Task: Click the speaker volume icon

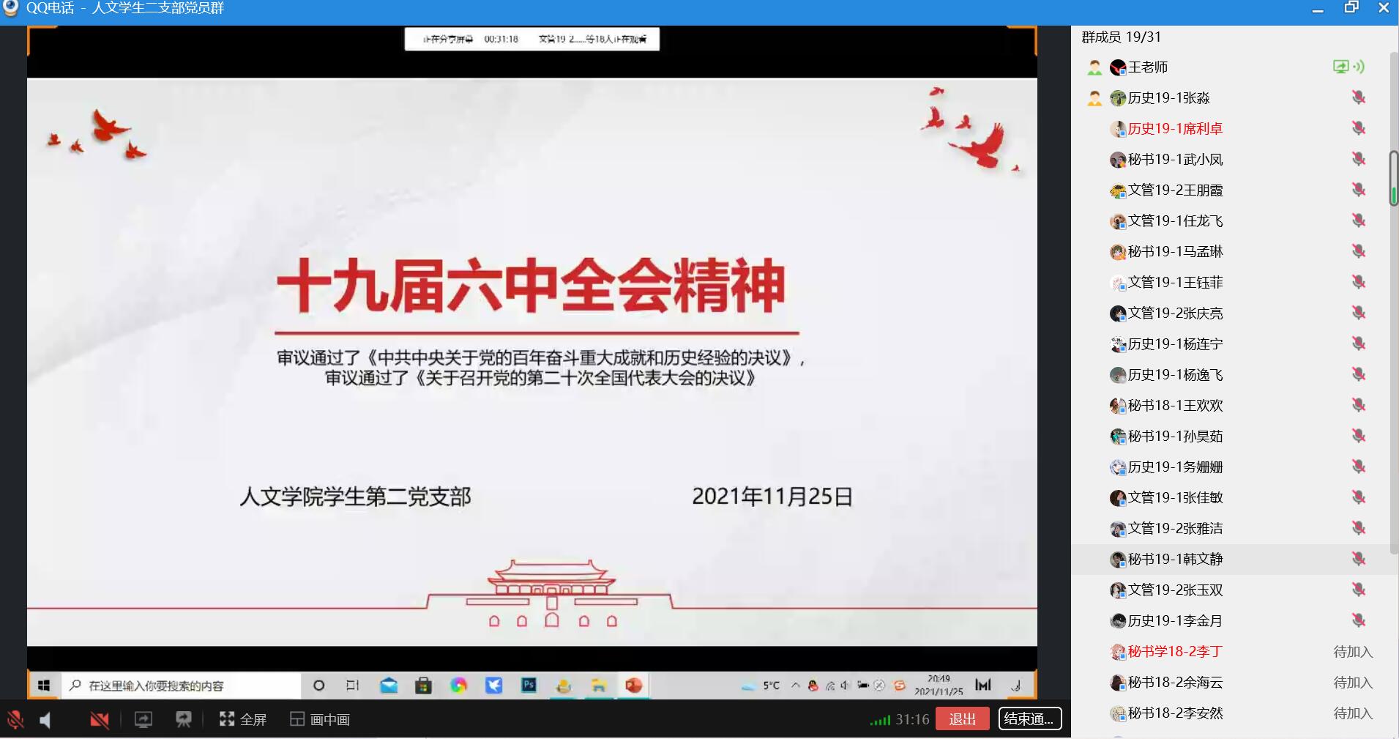Action: (45, 720)
